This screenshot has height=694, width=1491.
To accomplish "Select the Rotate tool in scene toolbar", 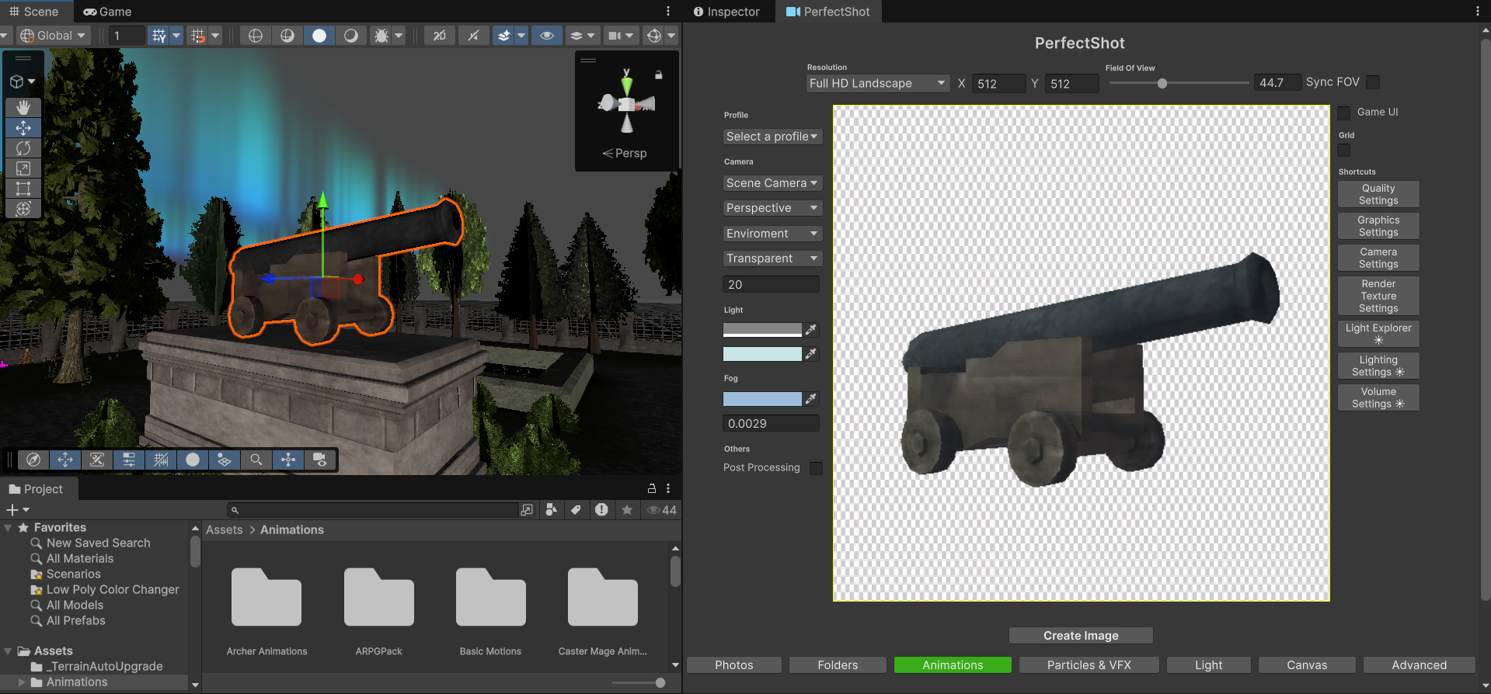I will pyautogui.click(x=23, y=148).
